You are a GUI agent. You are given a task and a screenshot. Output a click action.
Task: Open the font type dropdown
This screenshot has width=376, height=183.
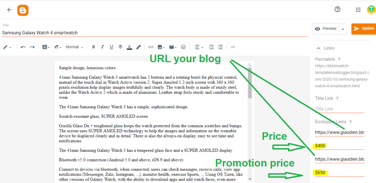46,47
